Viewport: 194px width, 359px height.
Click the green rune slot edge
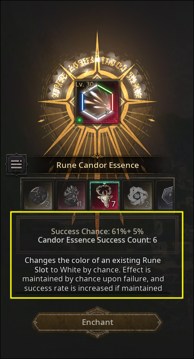coord(105,89)
